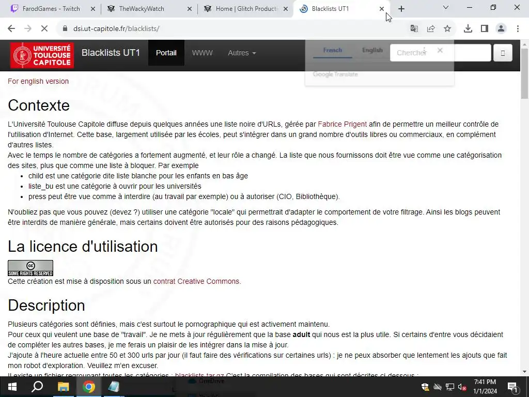Close the TheWackyWatch tab

coord(190,9)
